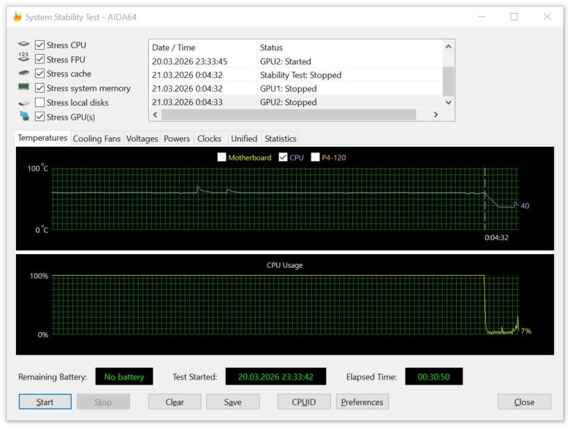
Task: Click the 0:04:32 marker on temperature graph
Action: tap(496, 237)
